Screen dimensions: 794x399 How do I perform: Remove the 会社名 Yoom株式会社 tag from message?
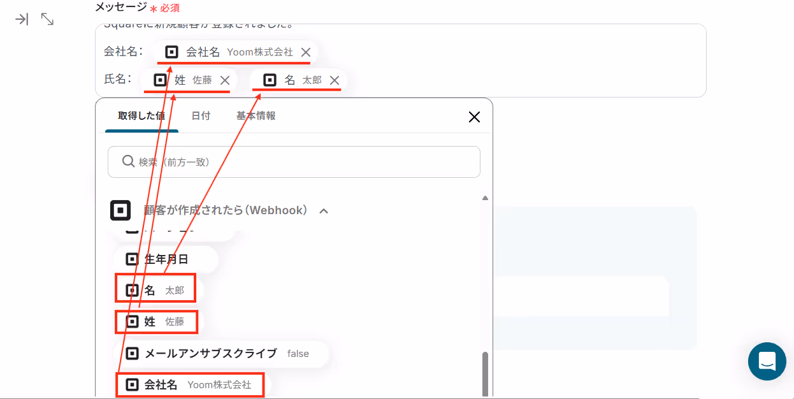pos(306,52)
